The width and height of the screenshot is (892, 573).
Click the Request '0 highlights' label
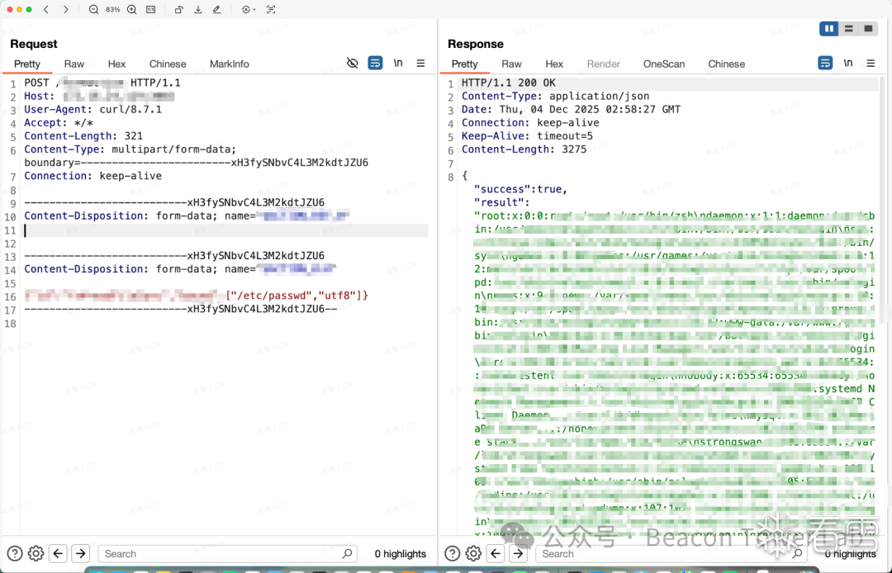(401, 554)
